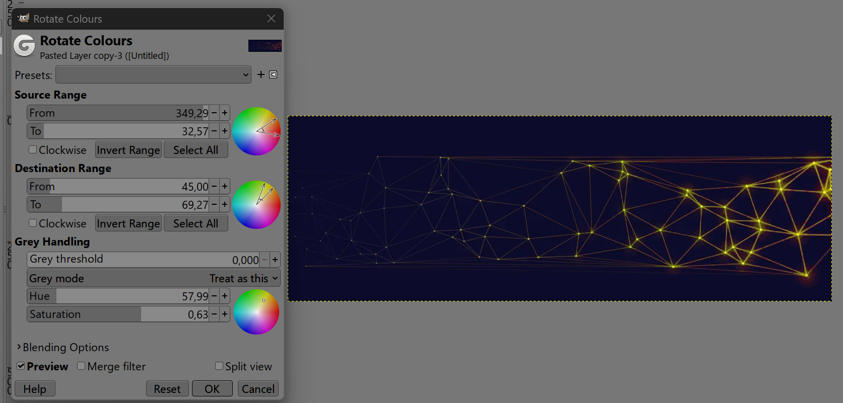This screenshot has height=403, width=843.
Task: Open the presets management menu icon
Action: point(273,74)
